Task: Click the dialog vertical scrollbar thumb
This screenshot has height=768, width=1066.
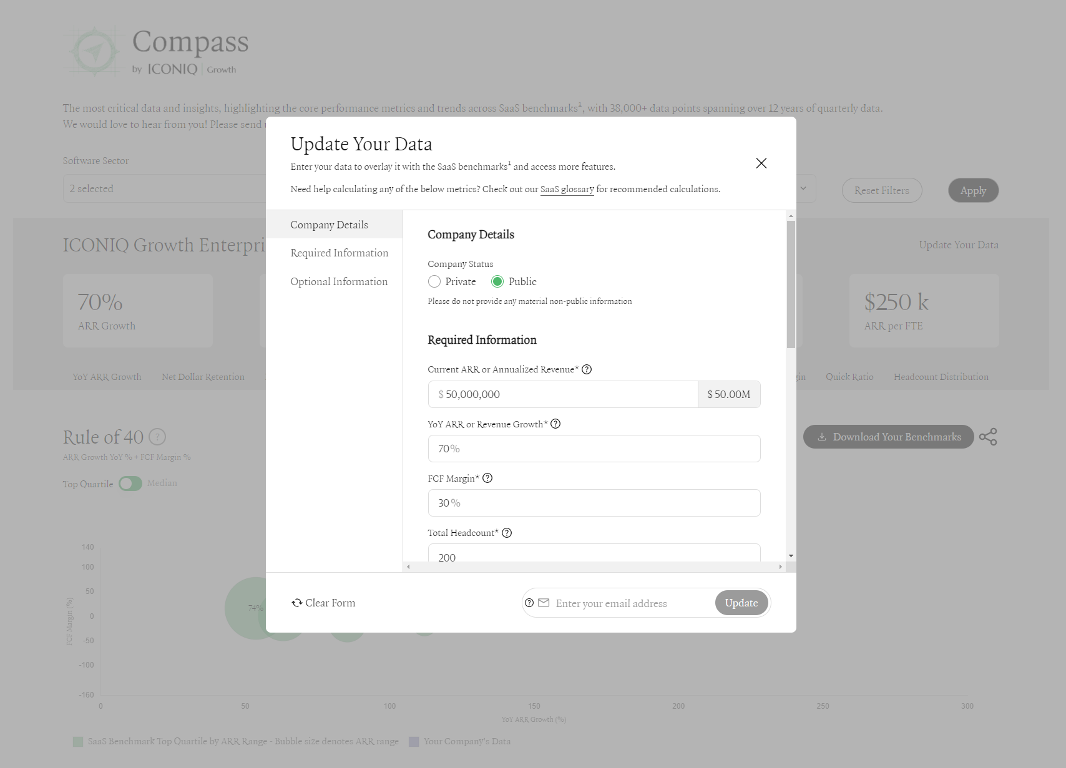Action: point(791,284)
